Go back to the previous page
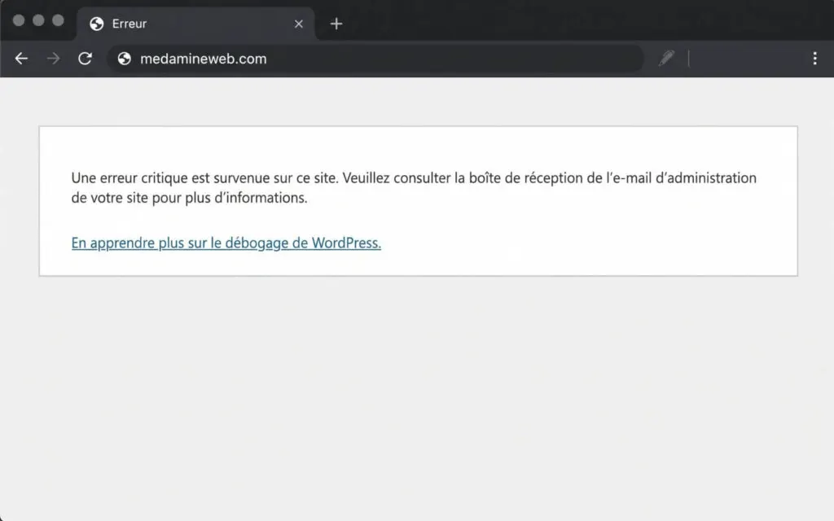The height and width of the screenshot is (521, 834). click(x=21, y=59)
